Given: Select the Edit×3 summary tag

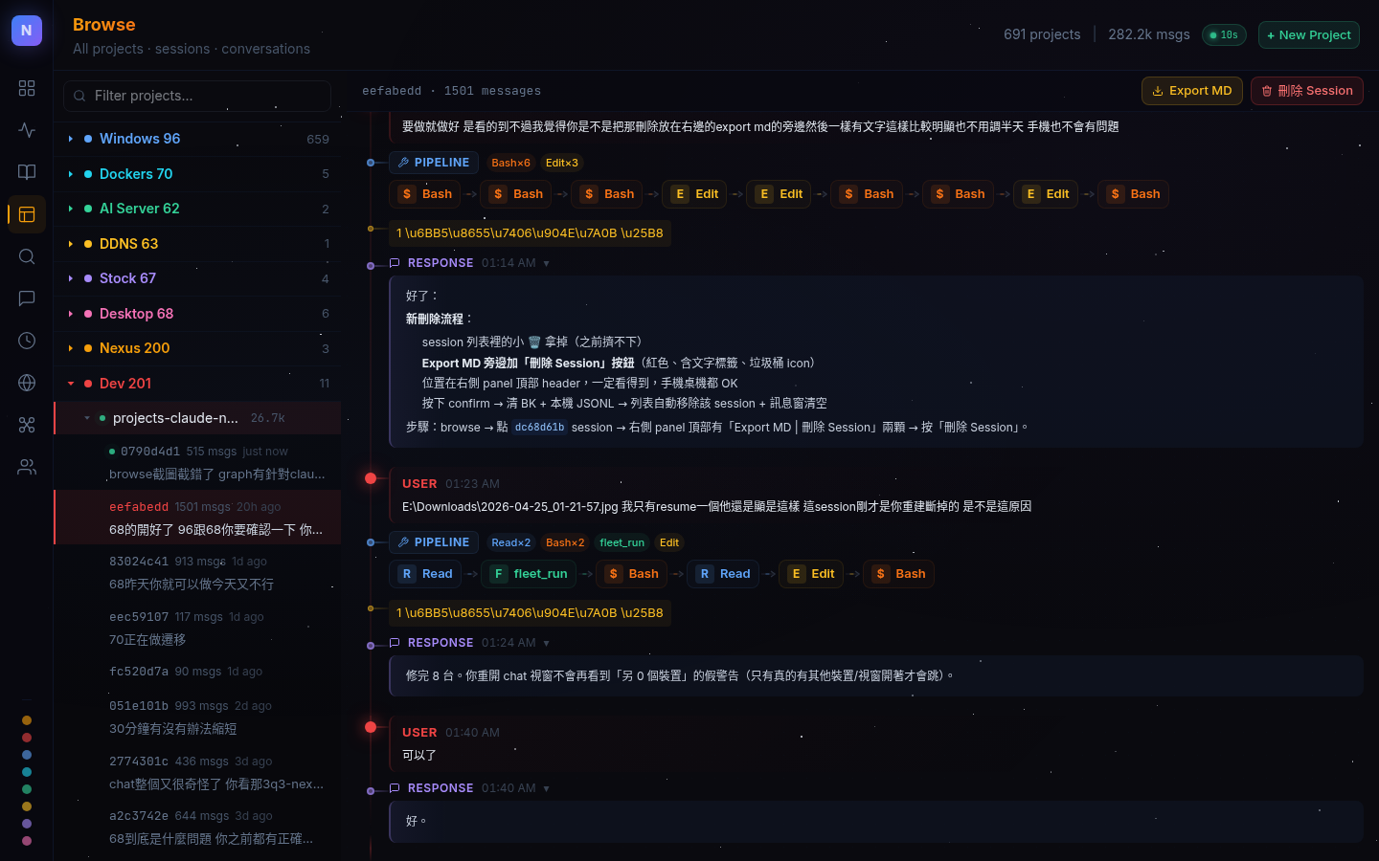Looking at the screenshot, I should point(561,163).
